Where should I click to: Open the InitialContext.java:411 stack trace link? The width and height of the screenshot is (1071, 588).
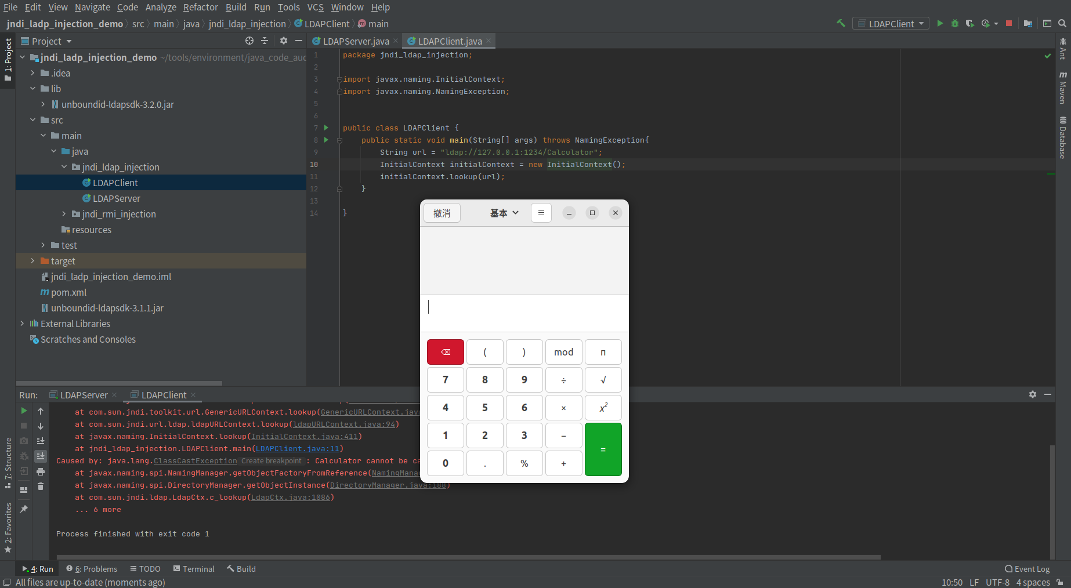coord(304,436)
